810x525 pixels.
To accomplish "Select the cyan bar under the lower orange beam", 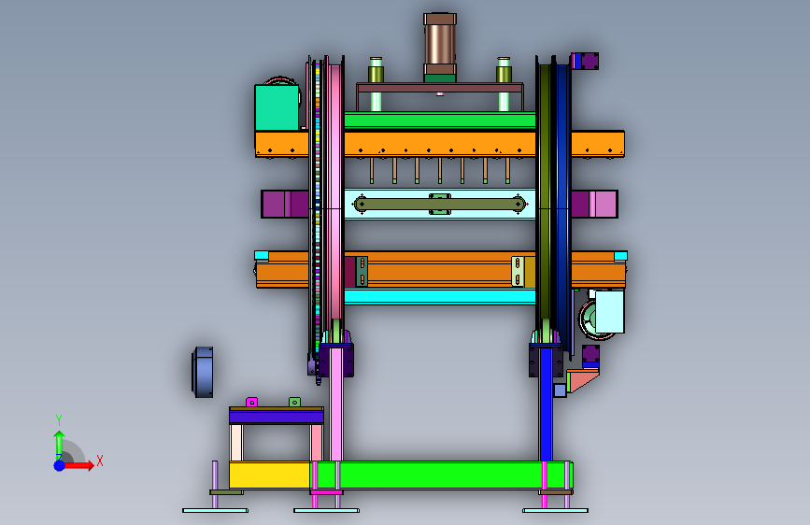I will click(440, 297).
